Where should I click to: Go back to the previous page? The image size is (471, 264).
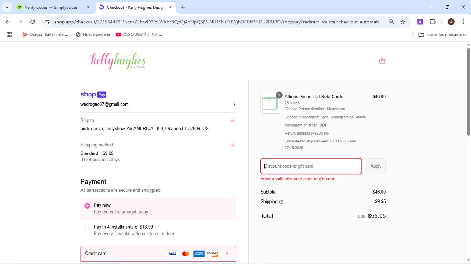[x=8, y=22]
